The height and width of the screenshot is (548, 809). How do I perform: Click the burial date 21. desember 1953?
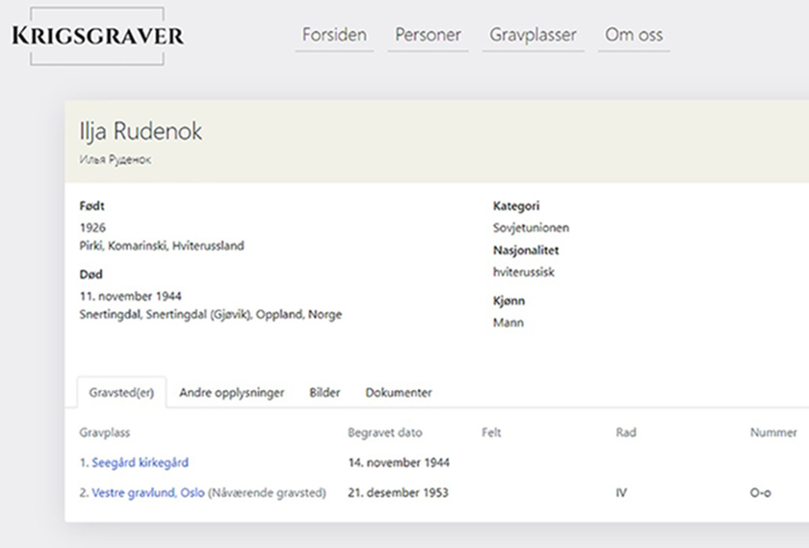pyautogui.click(x=398, y=493)
